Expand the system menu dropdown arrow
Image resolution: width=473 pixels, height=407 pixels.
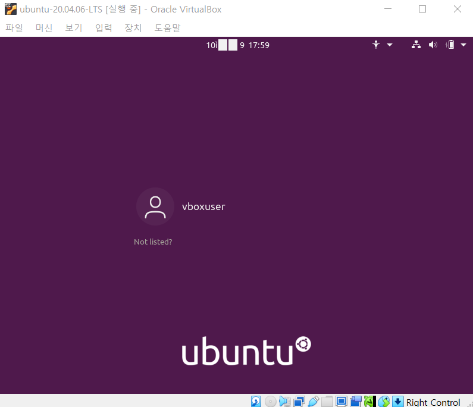click(x=463, y=45)
